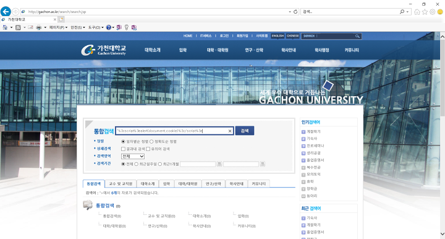Open the 입학 main navigation menu
Viewport: 445px width, 239px height.
183,50
